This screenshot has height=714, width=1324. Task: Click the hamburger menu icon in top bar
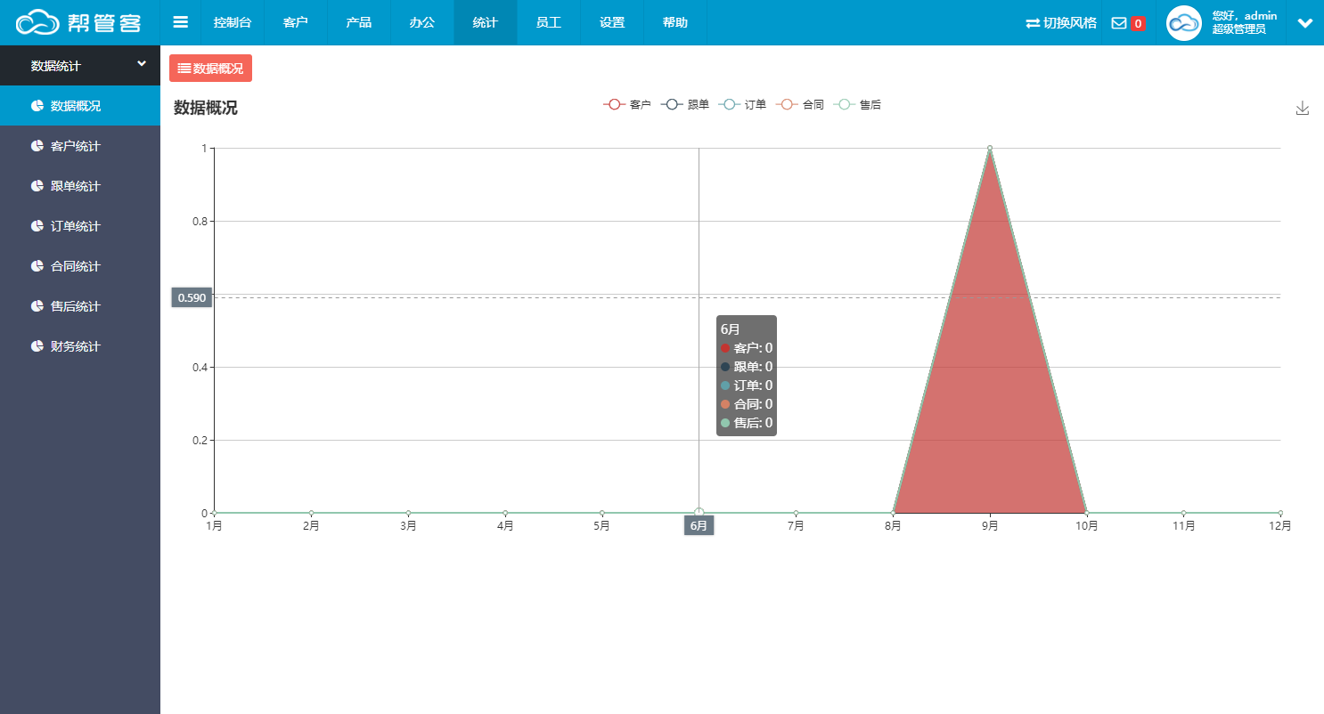180,22
